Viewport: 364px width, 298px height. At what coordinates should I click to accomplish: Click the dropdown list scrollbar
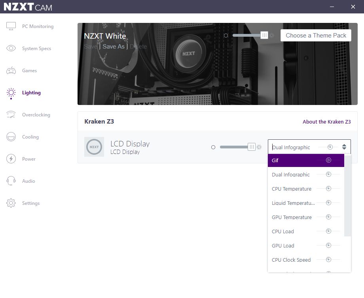347,196
